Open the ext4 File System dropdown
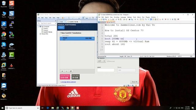The width and height of the screenshot is (196, 110). coord(101,61)
